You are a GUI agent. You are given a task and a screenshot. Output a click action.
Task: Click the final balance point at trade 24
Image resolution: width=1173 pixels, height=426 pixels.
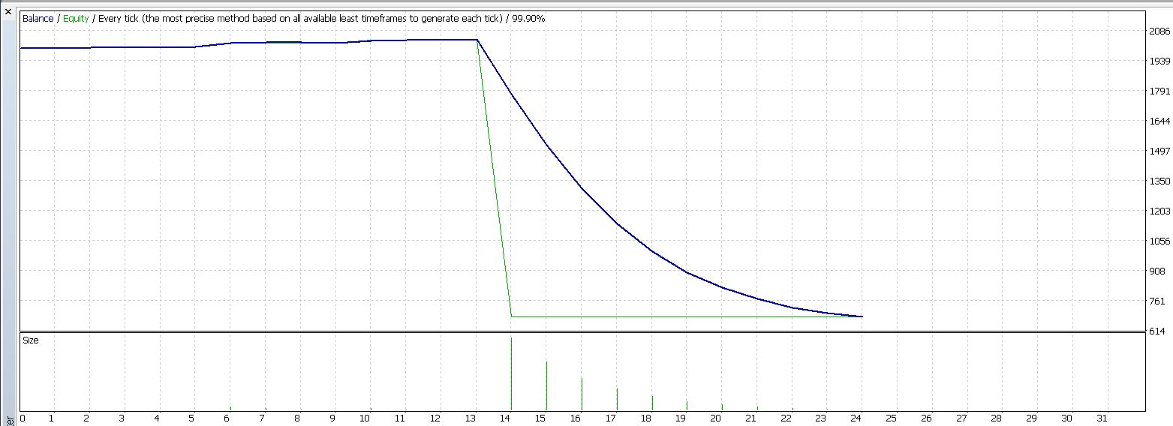coord(862,316)
